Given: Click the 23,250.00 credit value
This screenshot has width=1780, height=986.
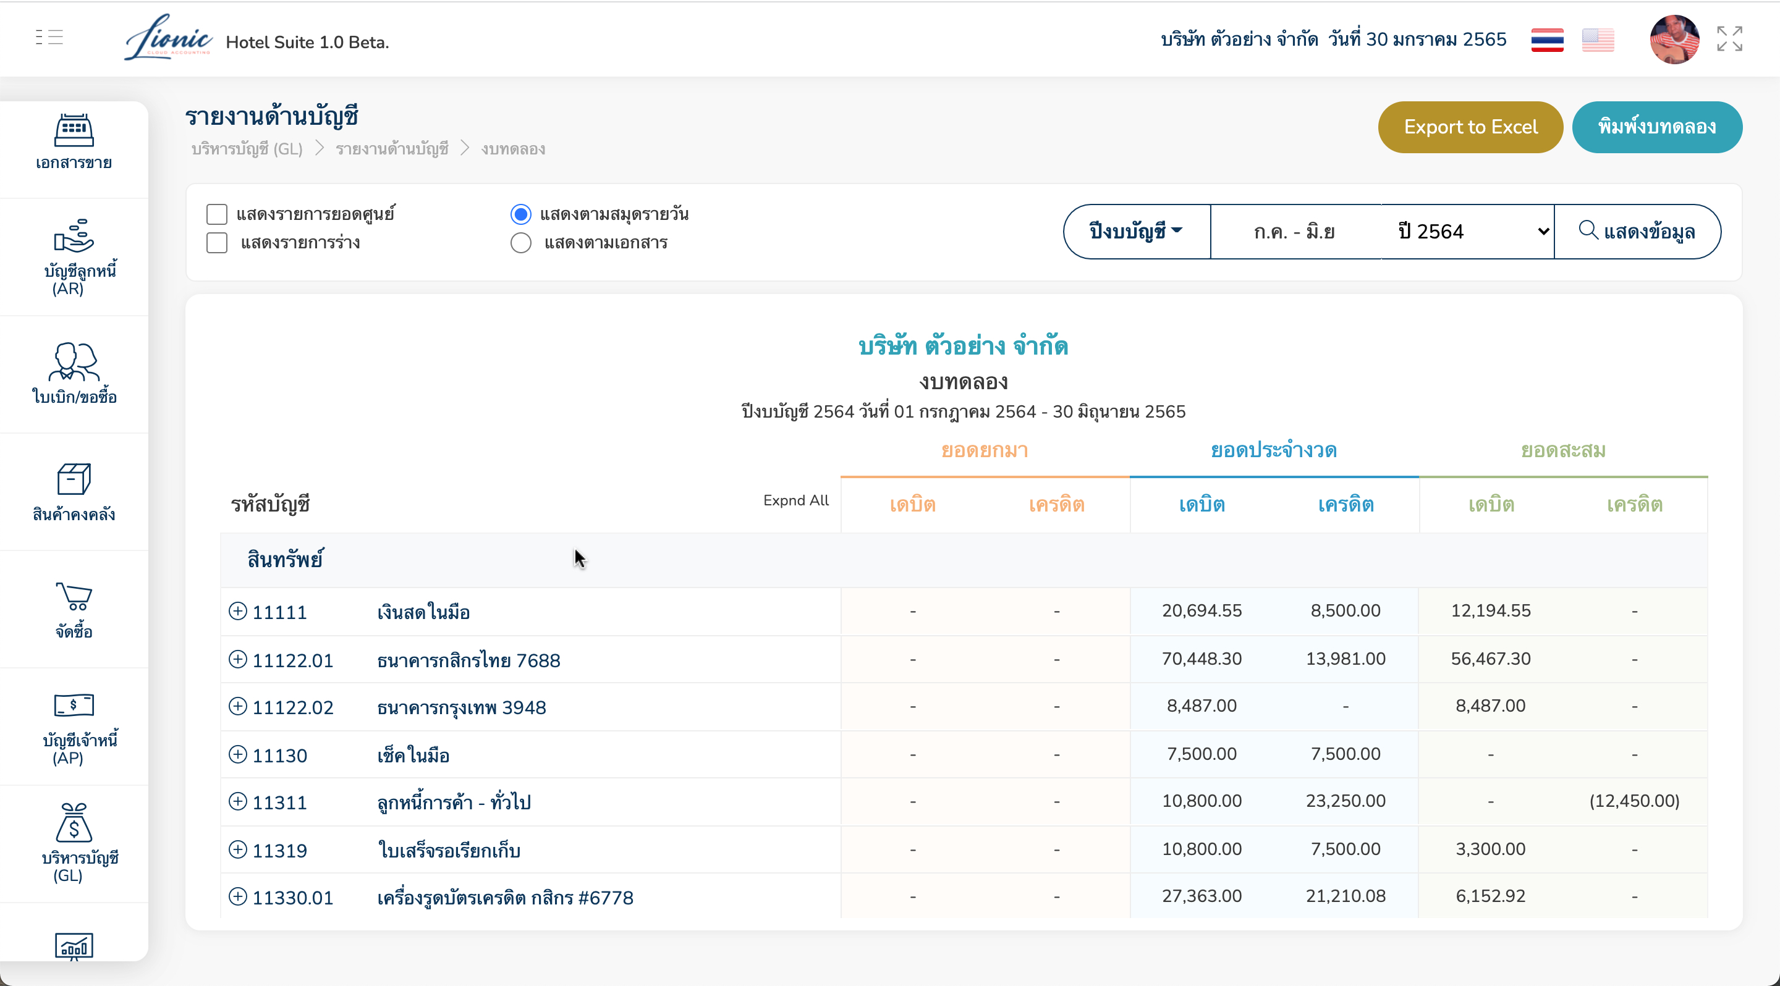Looking at the screenshot, I should 1346,801.
